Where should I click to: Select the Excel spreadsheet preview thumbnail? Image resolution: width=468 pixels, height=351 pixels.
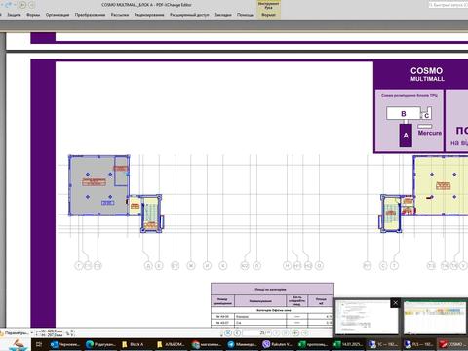pos(435,317)
